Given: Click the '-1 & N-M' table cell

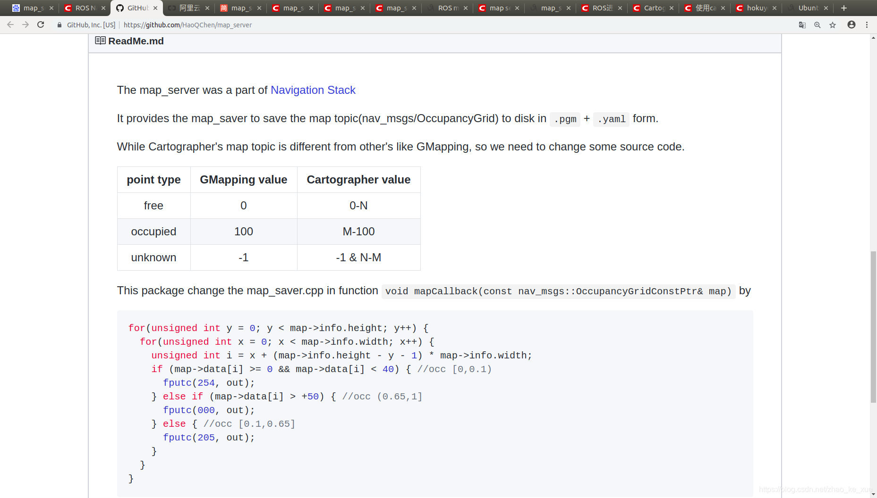Looking at the screenshot, I should pos(358,257).
